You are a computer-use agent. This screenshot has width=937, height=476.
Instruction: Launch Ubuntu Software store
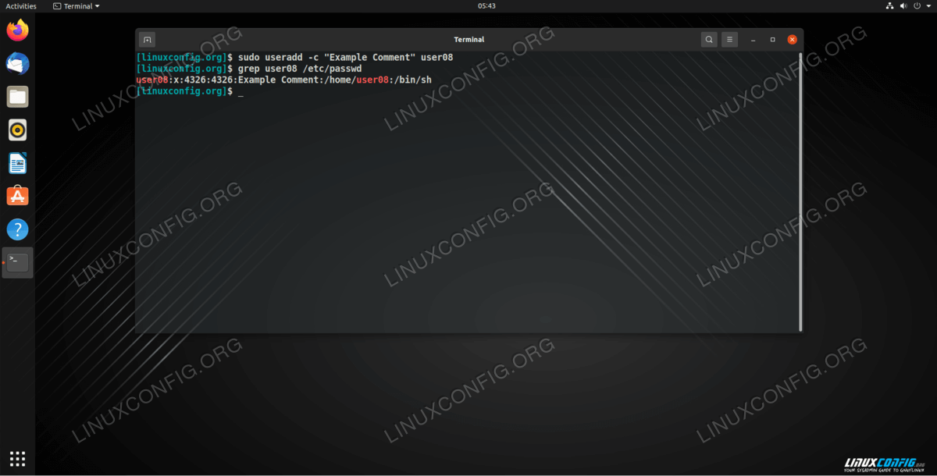[17, 196]
